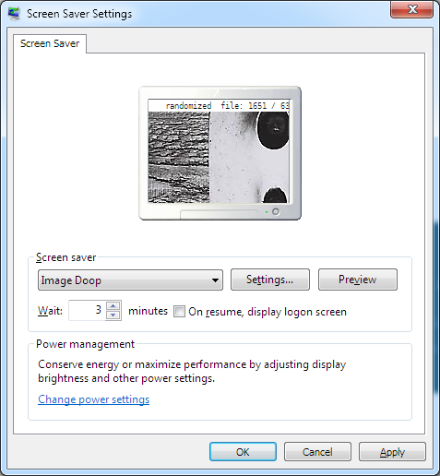Image resolution: width=440 pixels, height=476 pixels.
Task: Decrease wait time with down arrow
Action: coord(113,315)
